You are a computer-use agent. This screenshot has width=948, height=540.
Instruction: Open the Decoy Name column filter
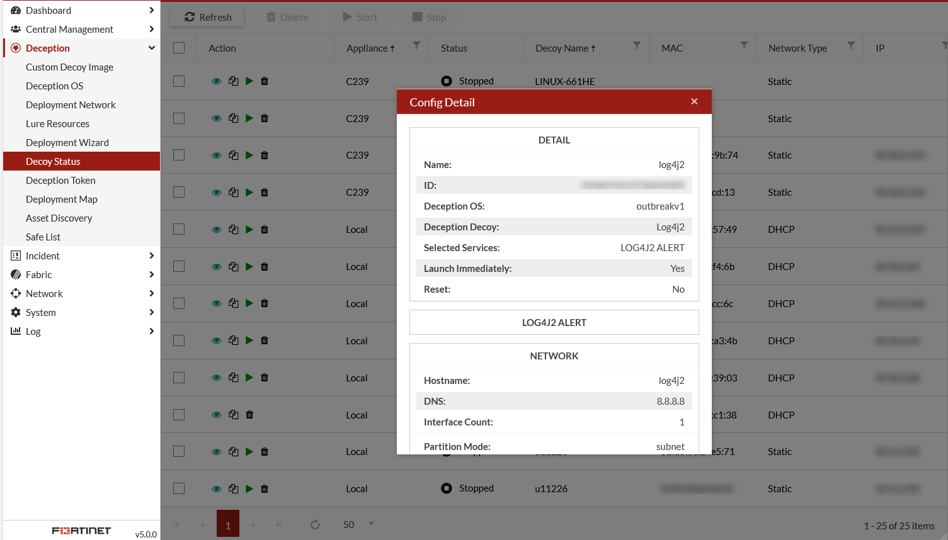pyautogui.click(x=637, y=45)
